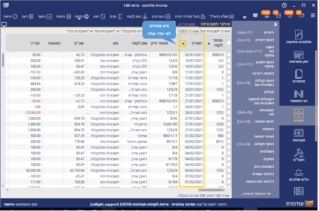Open טלפונים והודעות sidebar module
The image size is (319, 211).
[299, 37]
